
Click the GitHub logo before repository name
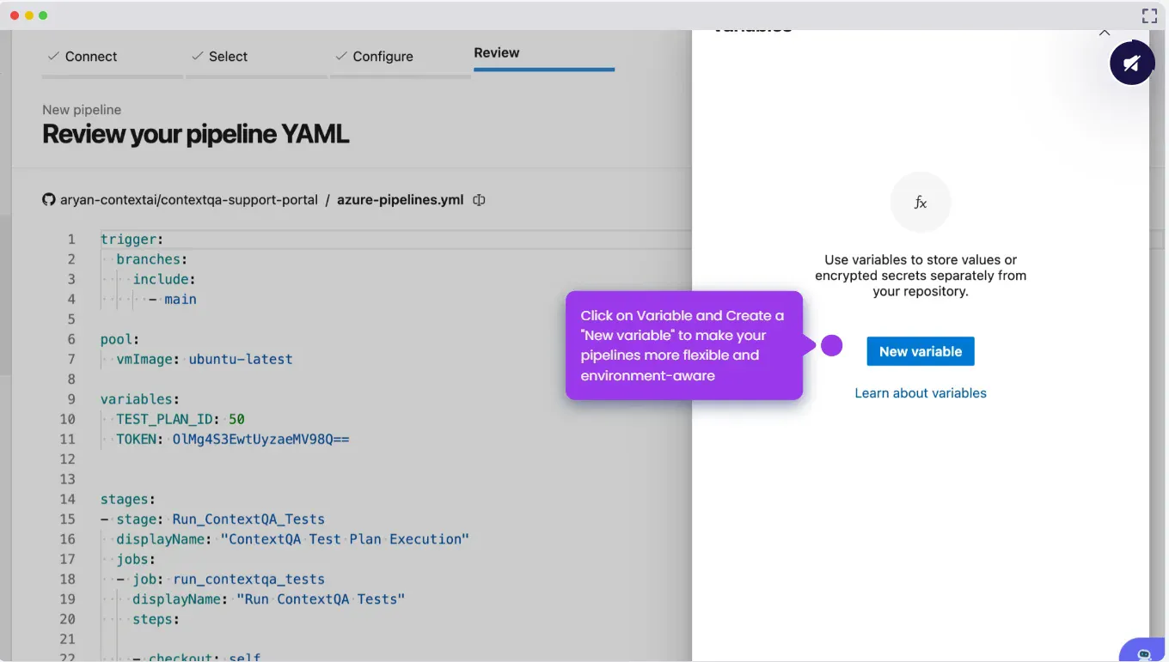[49, 200]
